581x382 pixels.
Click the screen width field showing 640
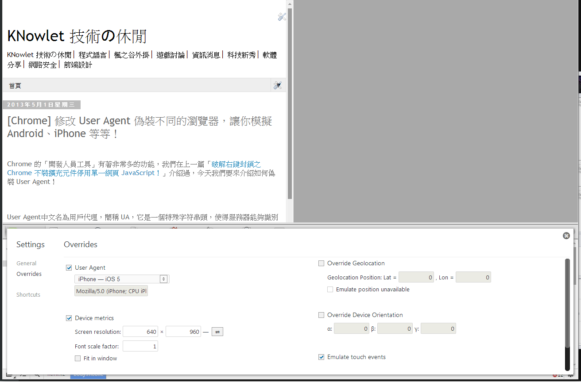(140, 332)
